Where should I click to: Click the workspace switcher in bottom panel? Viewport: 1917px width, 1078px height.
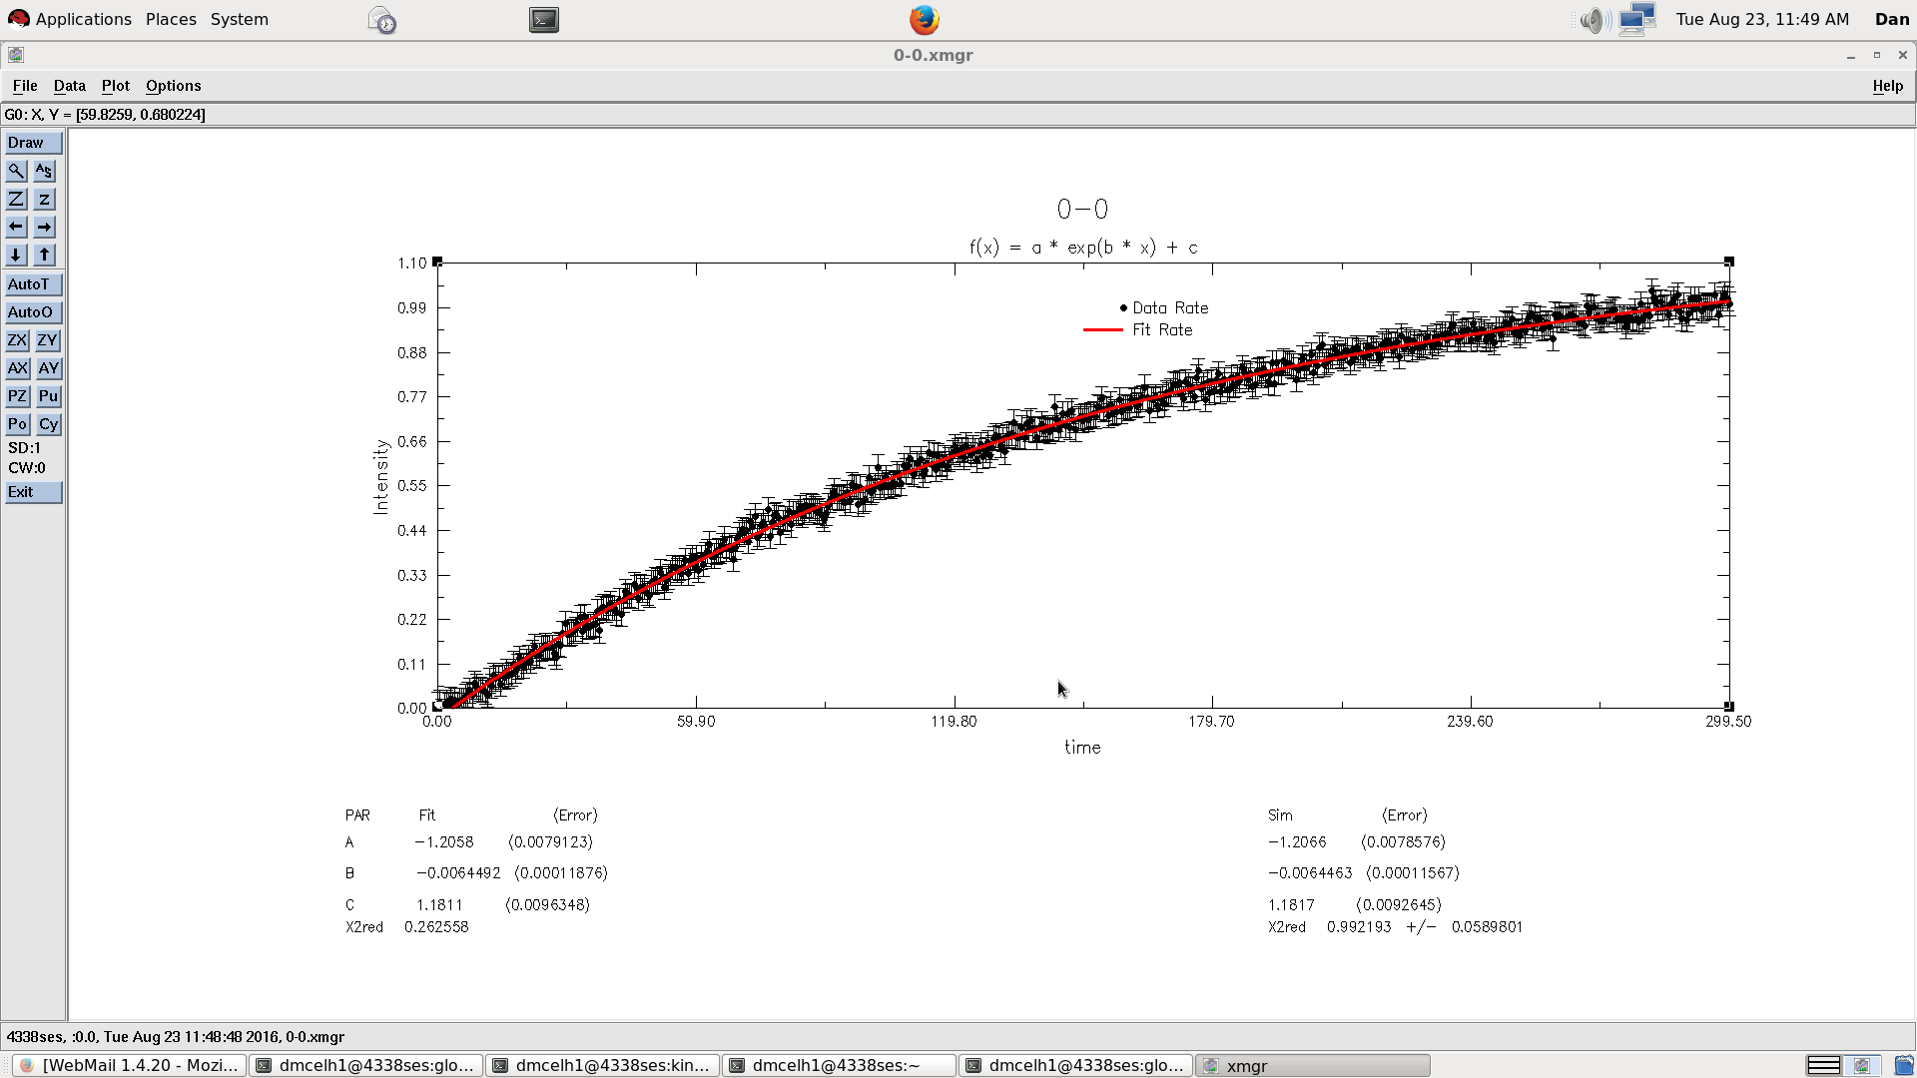coord(1842,1065)
